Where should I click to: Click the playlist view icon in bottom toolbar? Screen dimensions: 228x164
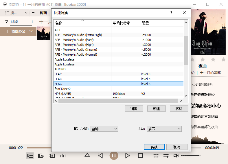pyautogui.click(x=30, y=156)
